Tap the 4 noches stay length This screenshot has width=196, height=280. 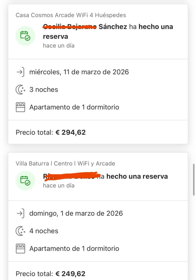click(x=44, y=231)
